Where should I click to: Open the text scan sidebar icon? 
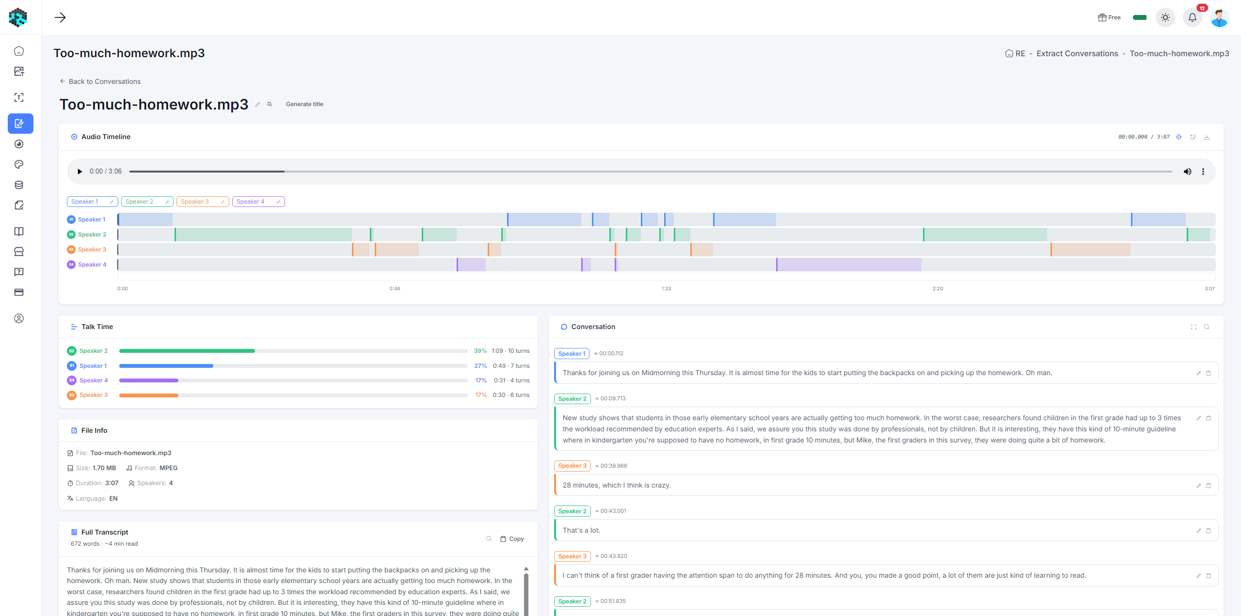[19, 97]
